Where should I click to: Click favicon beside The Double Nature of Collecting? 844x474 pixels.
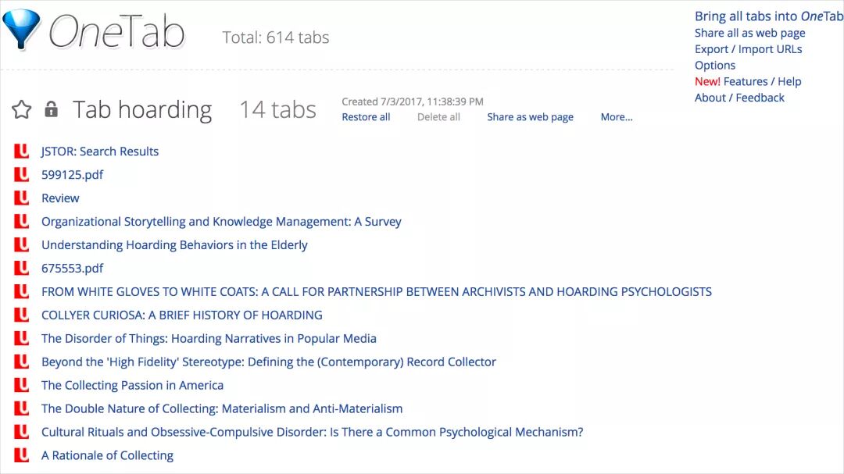tap(22, 408)
